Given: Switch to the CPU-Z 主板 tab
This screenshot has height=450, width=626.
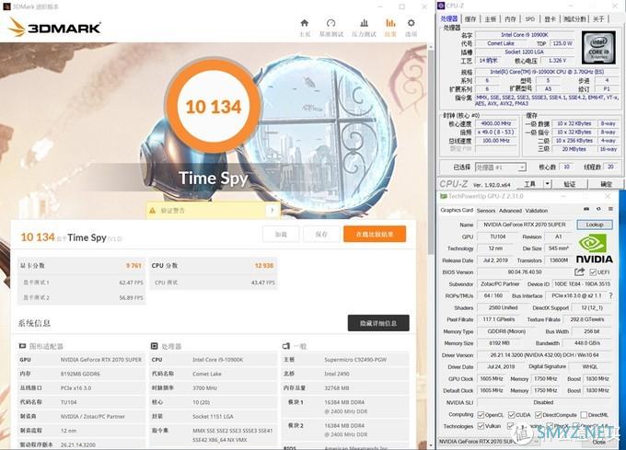Looking at the screenshot, I should click(491, 18).
